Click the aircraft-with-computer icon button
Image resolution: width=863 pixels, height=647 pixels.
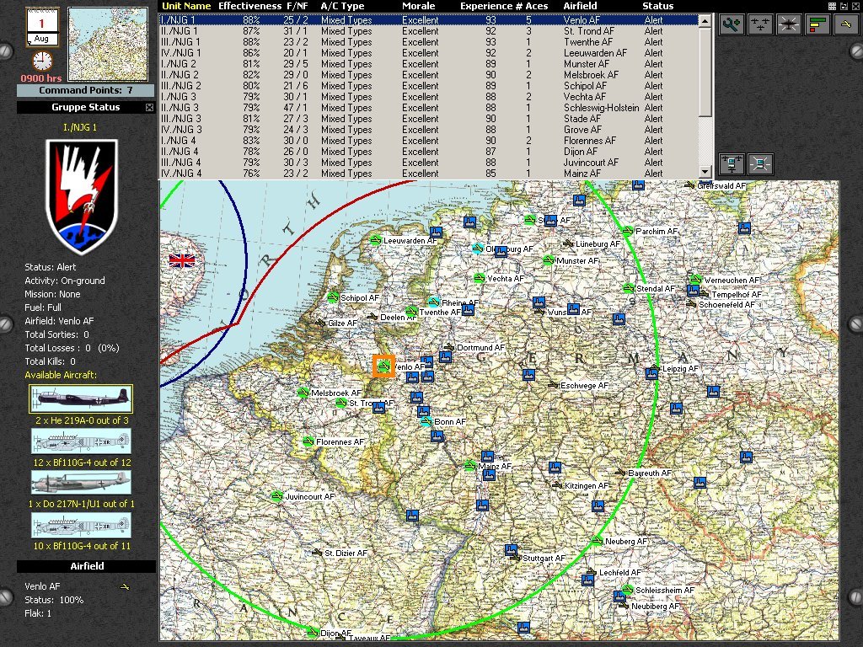[732, 163]
